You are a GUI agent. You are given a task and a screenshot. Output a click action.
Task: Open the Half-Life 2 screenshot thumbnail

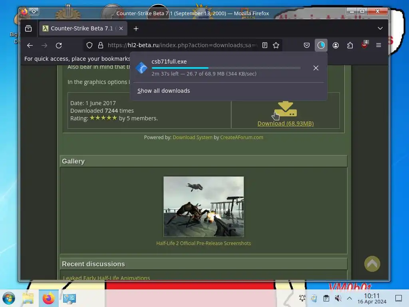[x=204, y=207]
